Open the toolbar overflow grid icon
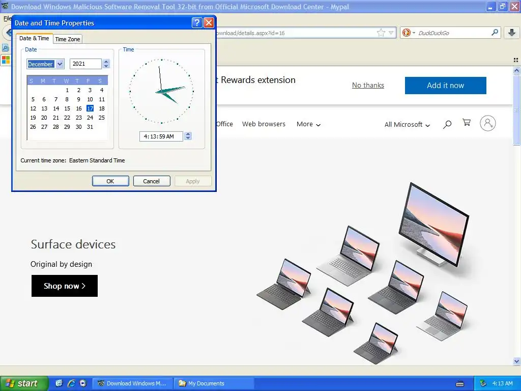The height and width of the screenshot is (391, 521). click(516, 60)
